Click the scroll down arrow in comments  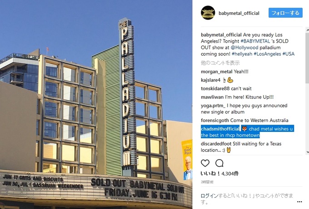pos(307,152)
